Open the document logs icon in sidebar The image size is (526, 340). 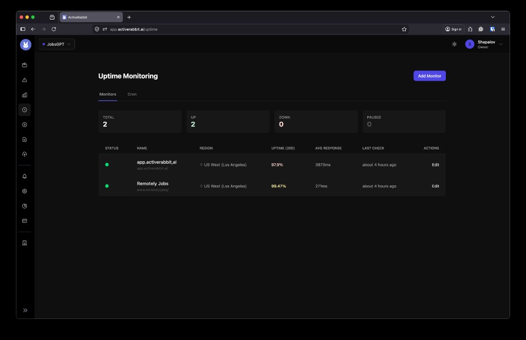(25, 140)
